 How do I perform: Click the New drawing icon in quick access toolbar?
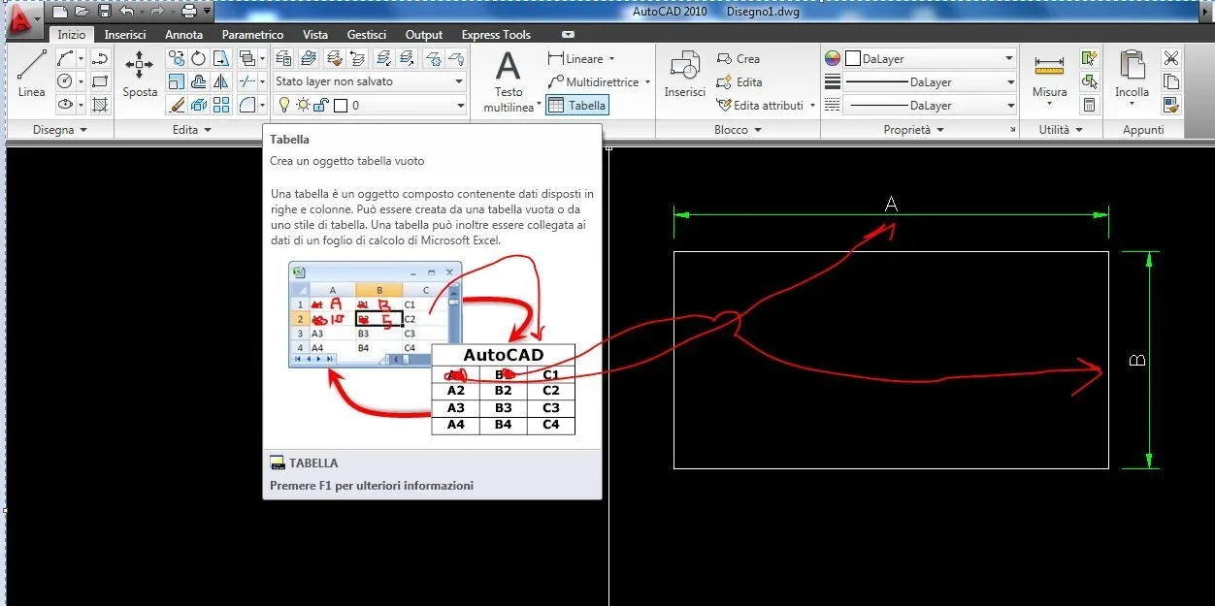60,12
